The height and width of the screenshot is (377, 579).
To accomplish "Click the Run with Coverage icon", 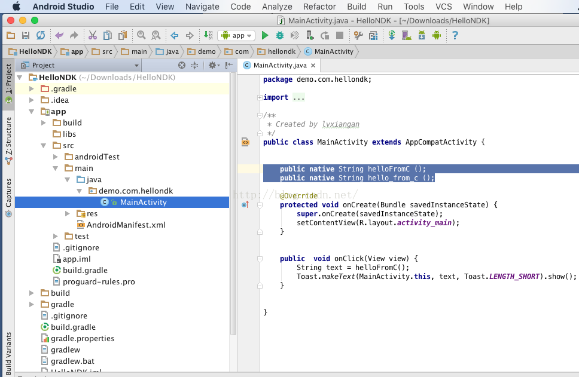I will (x=295, y=35).
